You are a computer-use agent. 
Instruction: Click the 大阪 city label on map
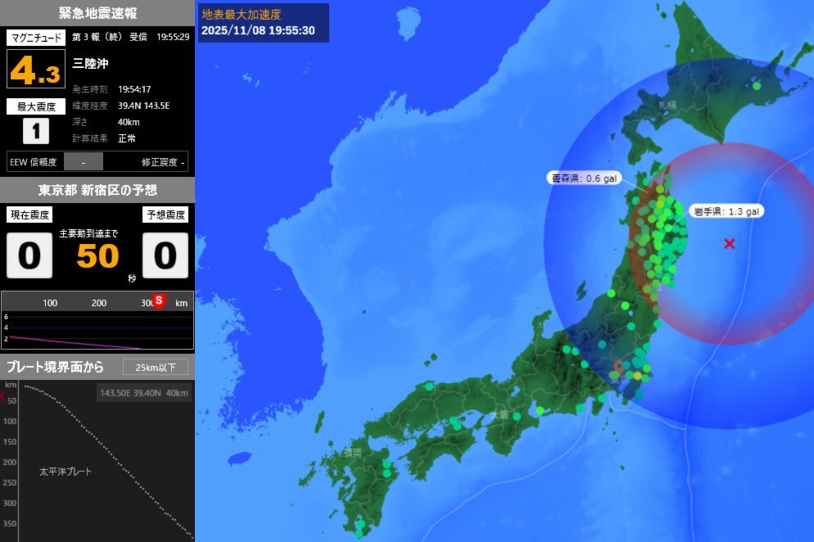click(500, 415)
